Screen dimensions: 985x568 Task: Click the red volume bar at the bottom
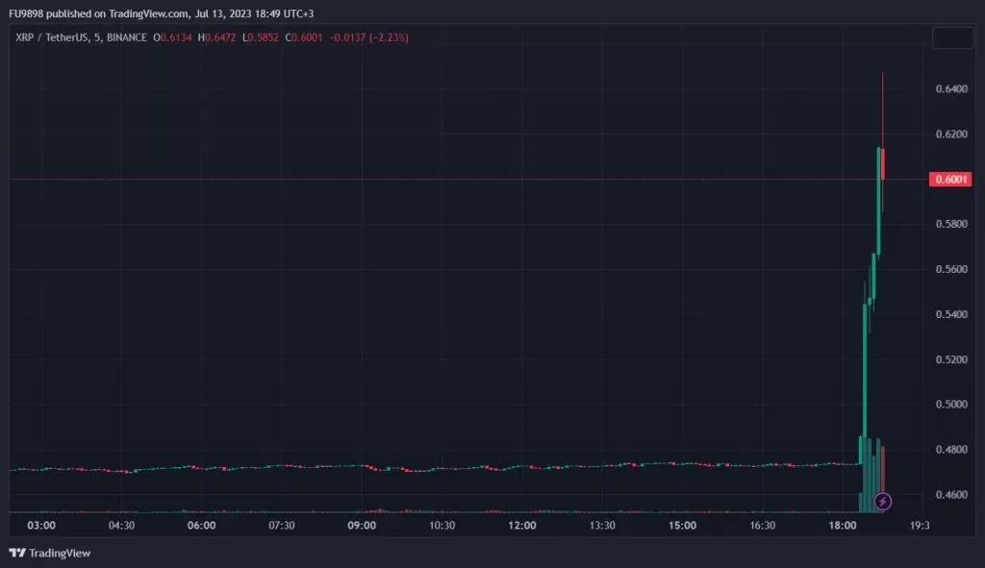883,471
